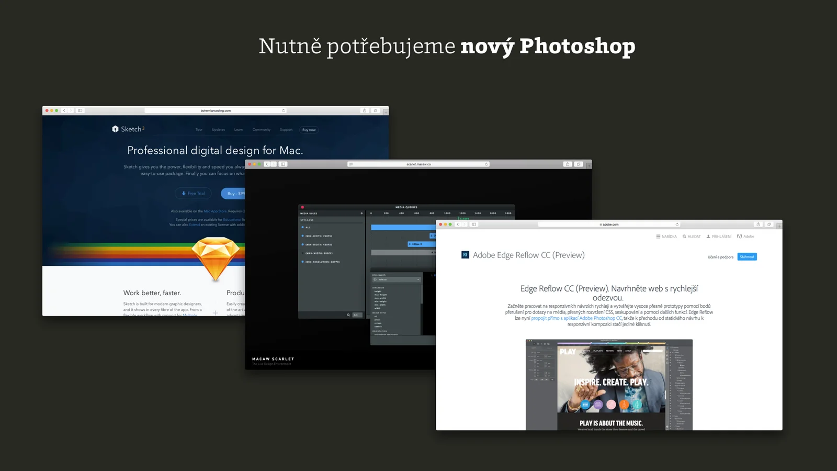Click the show-tabs icon in the adobe.com window
This screenshot has height=471, width=837.
click(769, 225)
